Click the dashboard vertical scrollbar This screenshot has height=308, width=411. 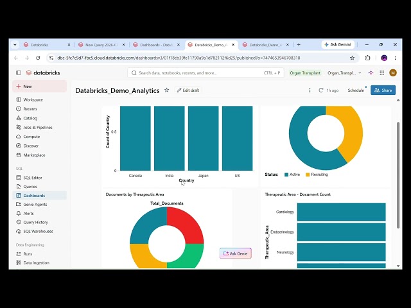(x=398, y=175)
